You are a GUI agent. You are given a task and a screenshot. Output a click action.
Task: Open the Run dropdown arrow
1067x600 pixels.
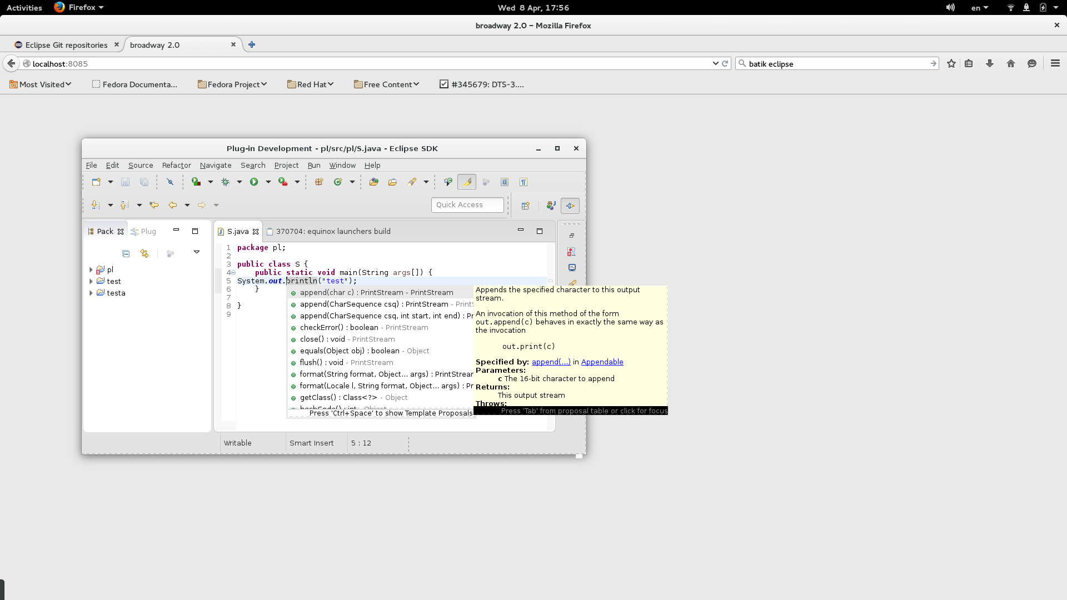pos(268,182)
